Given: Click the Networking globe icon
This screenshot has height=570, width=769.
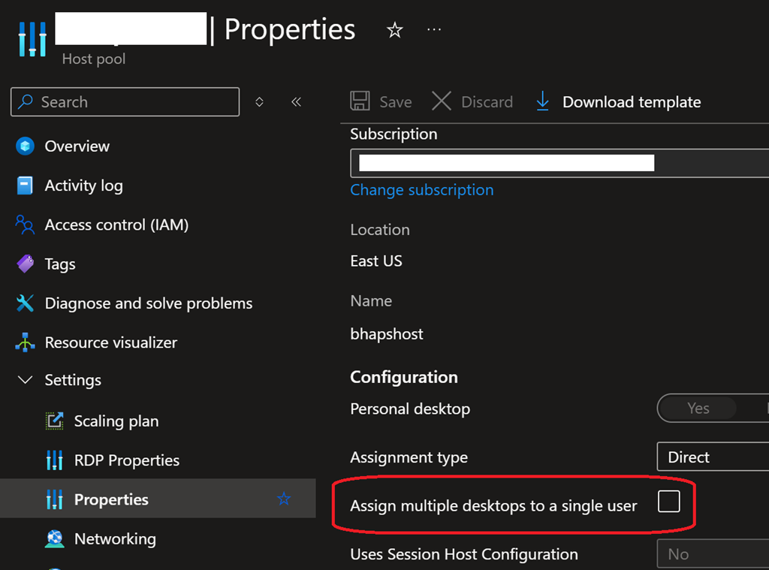Looking at the screenshot, I should 54,538.
